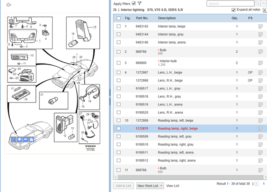The width and height of the screenshot is (267, 192).
Task: Collapse the panel using the splitter arrow
Action: [110, 97]
